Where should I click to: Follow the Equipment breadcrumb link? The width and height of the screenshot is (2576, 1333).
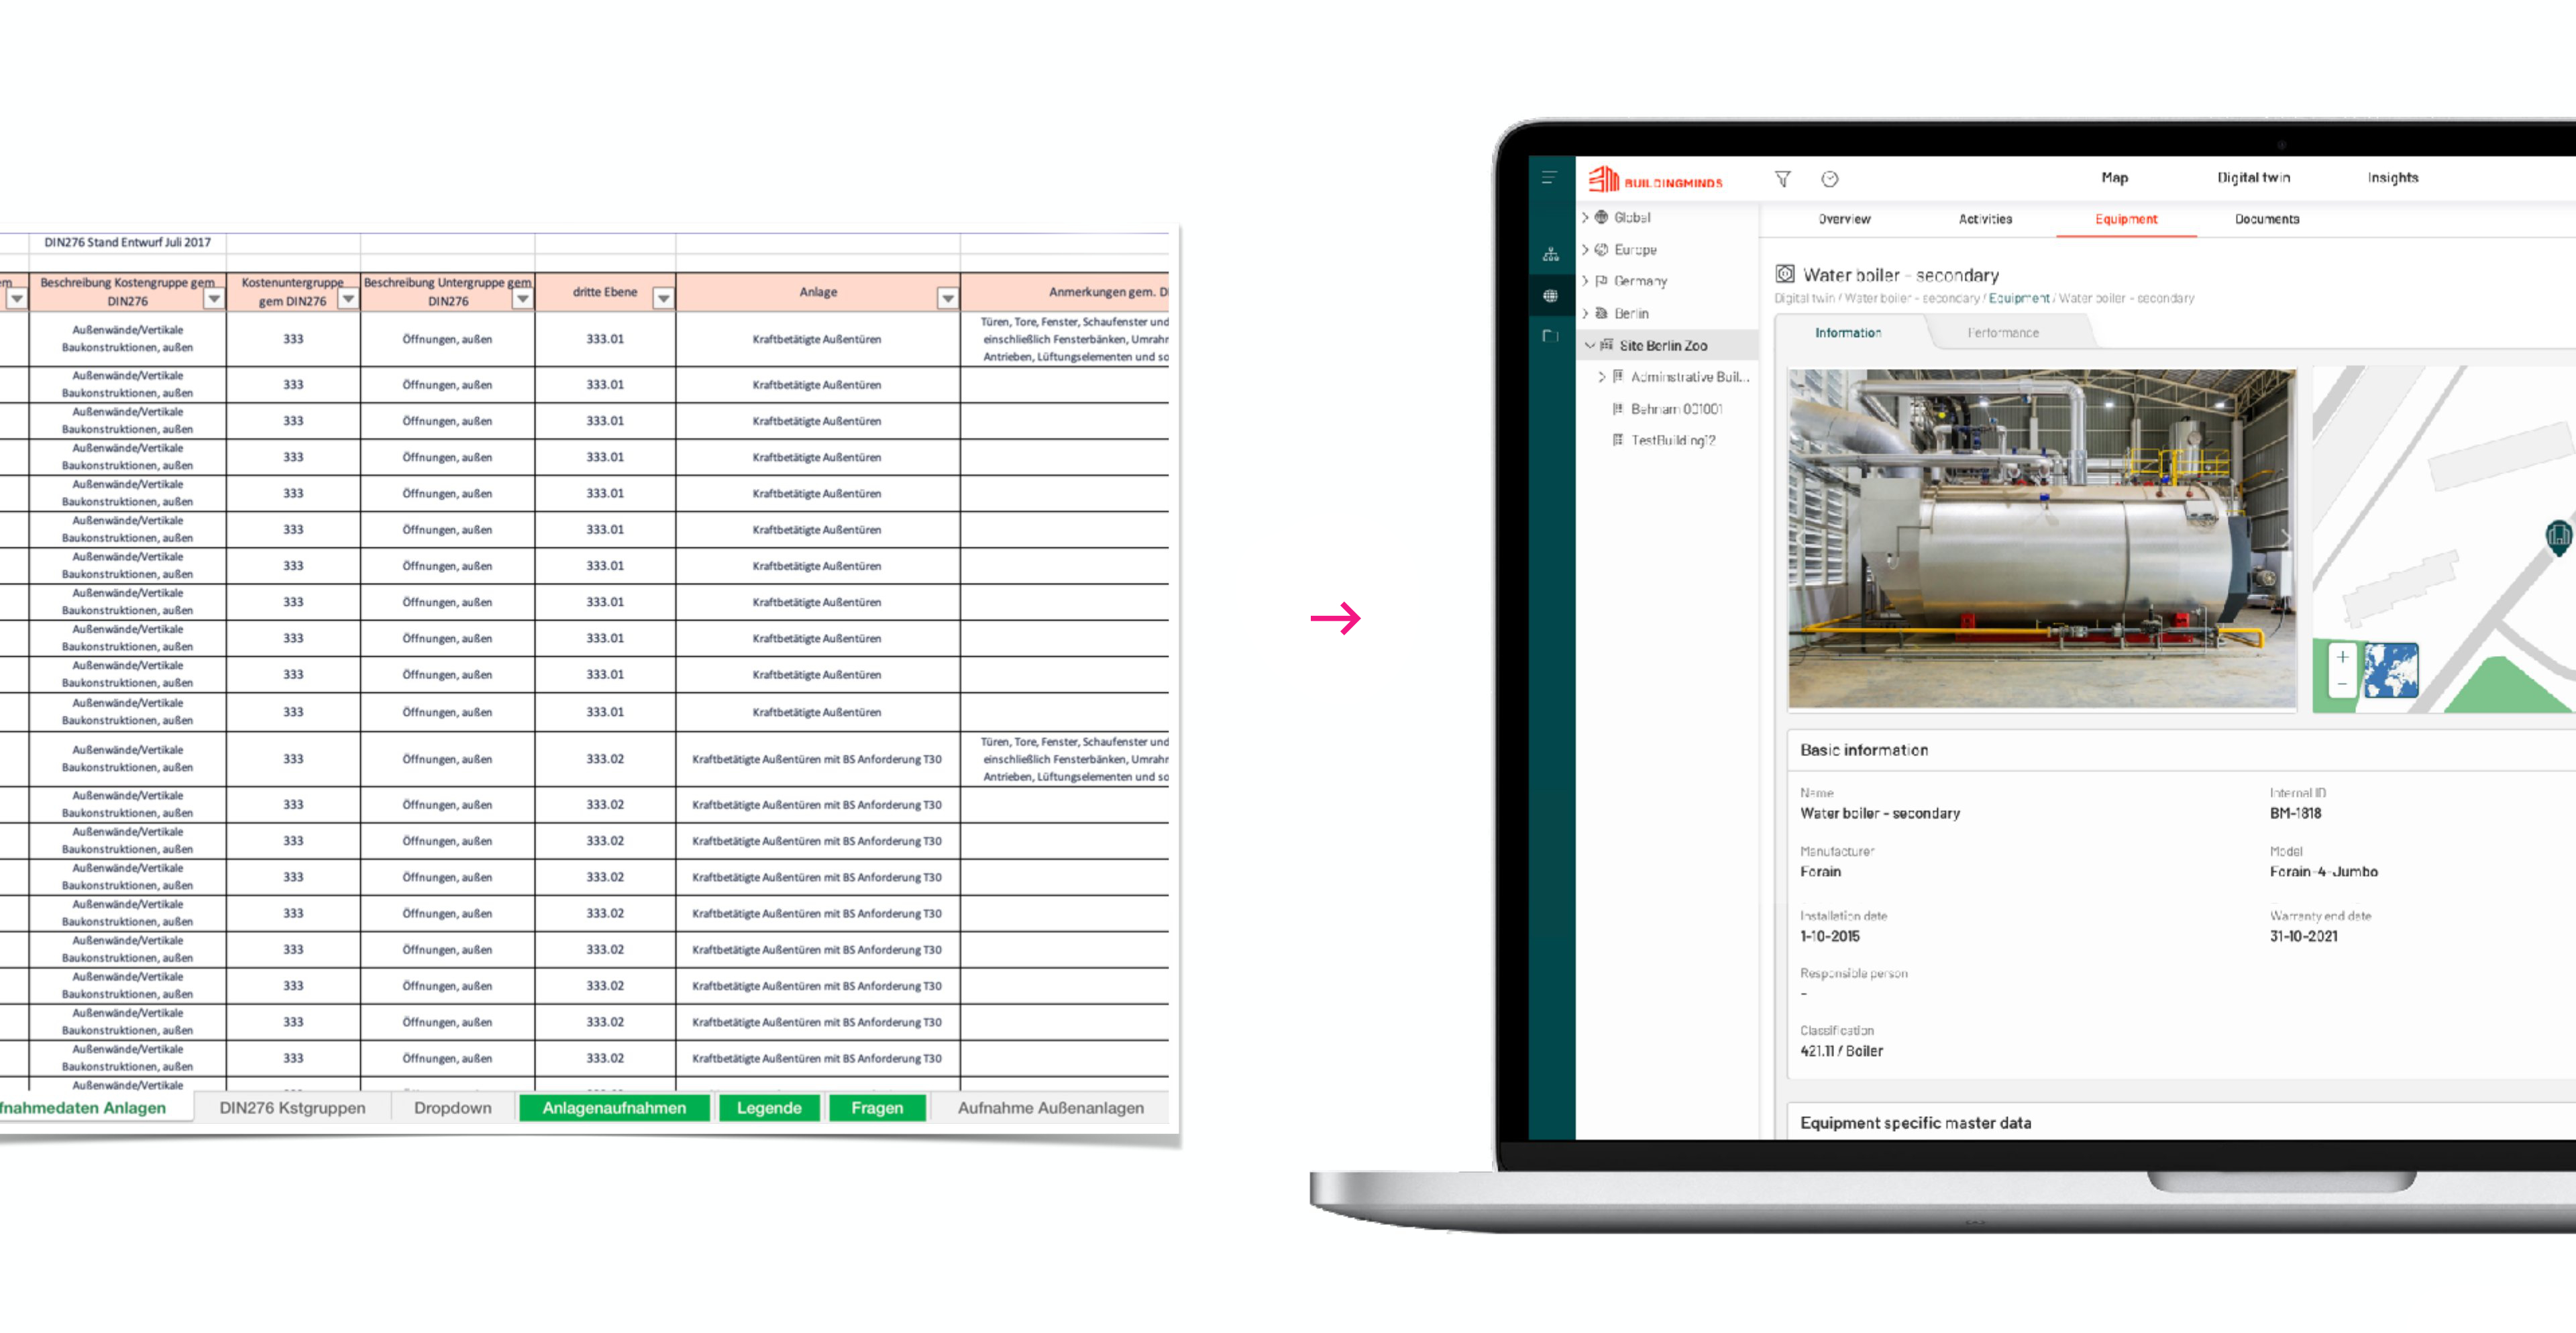tap(2018, 298)
